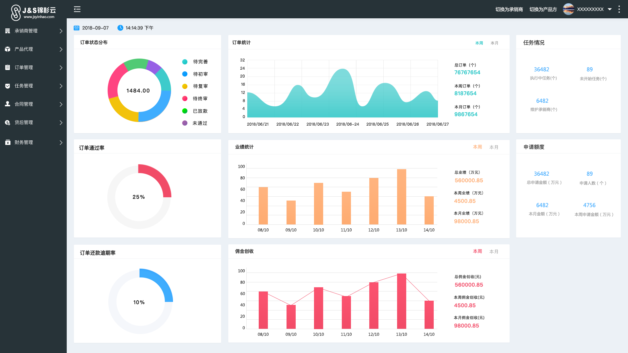Expand the 财务管理 sidebar chevron
628x353 pixels.
pyautogui.click(x=61, y=143)
